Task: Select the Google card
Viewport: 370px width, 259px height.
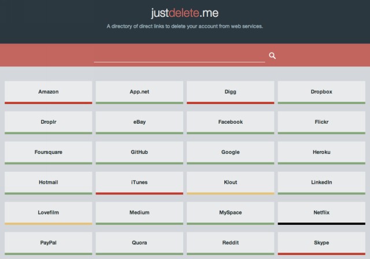Action: click(231, 153)
